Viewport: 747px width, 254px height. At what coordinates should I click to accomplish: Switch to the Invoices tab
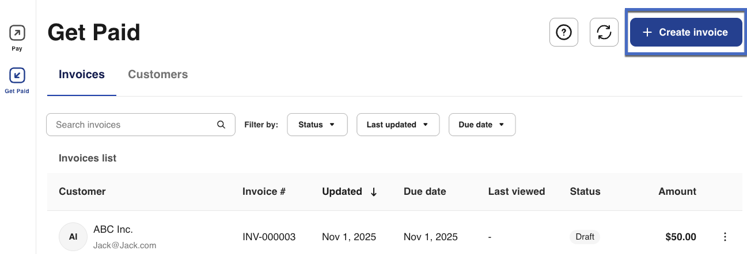coord(82,75)
